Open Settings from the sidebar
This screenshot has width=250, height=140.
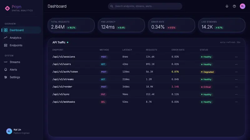pyautogui.click(x=21, y=77)
